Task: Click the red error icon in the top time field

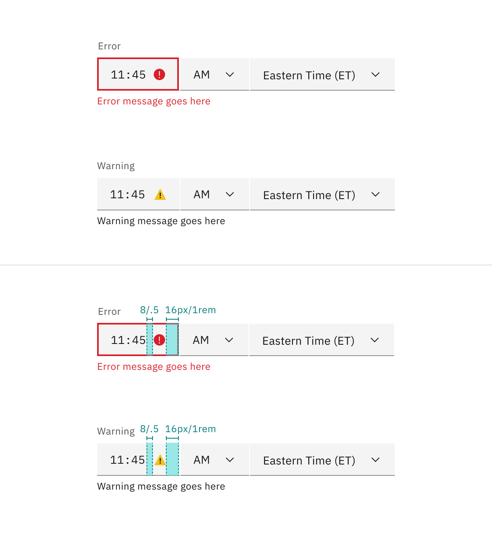Action: [x=159, y=74]
